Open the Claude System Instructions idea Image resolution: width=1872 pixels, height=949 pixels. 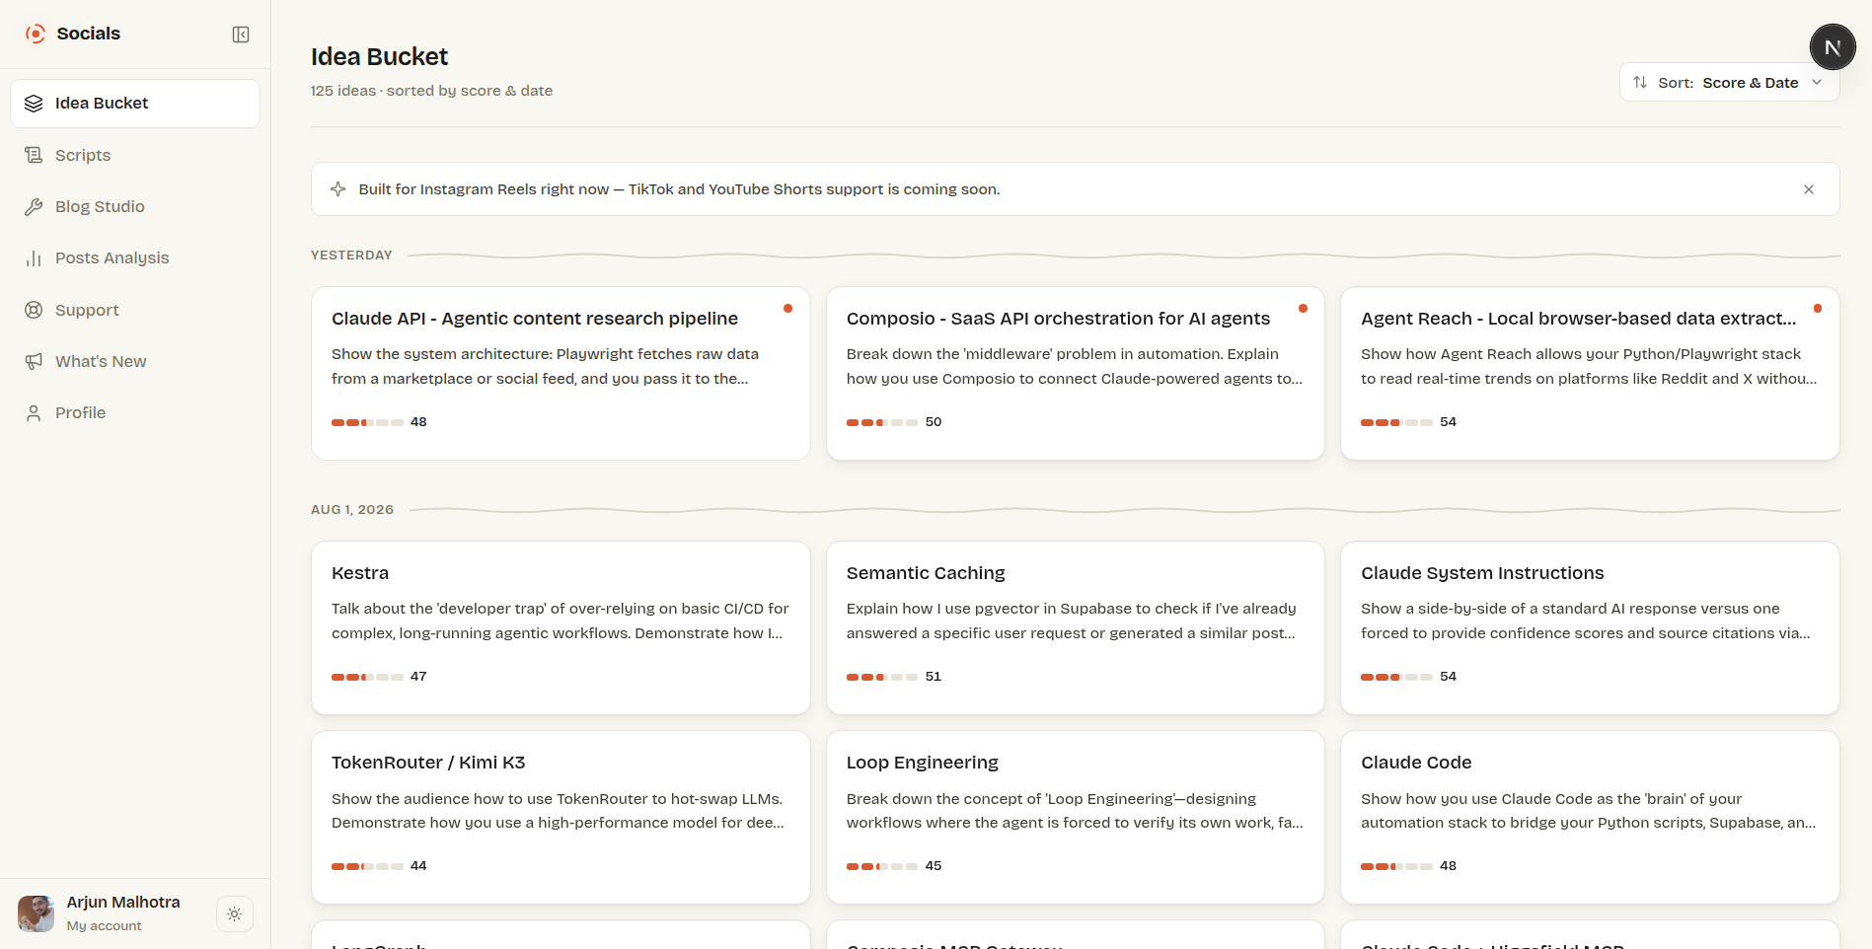click(x=1590, y=628)
